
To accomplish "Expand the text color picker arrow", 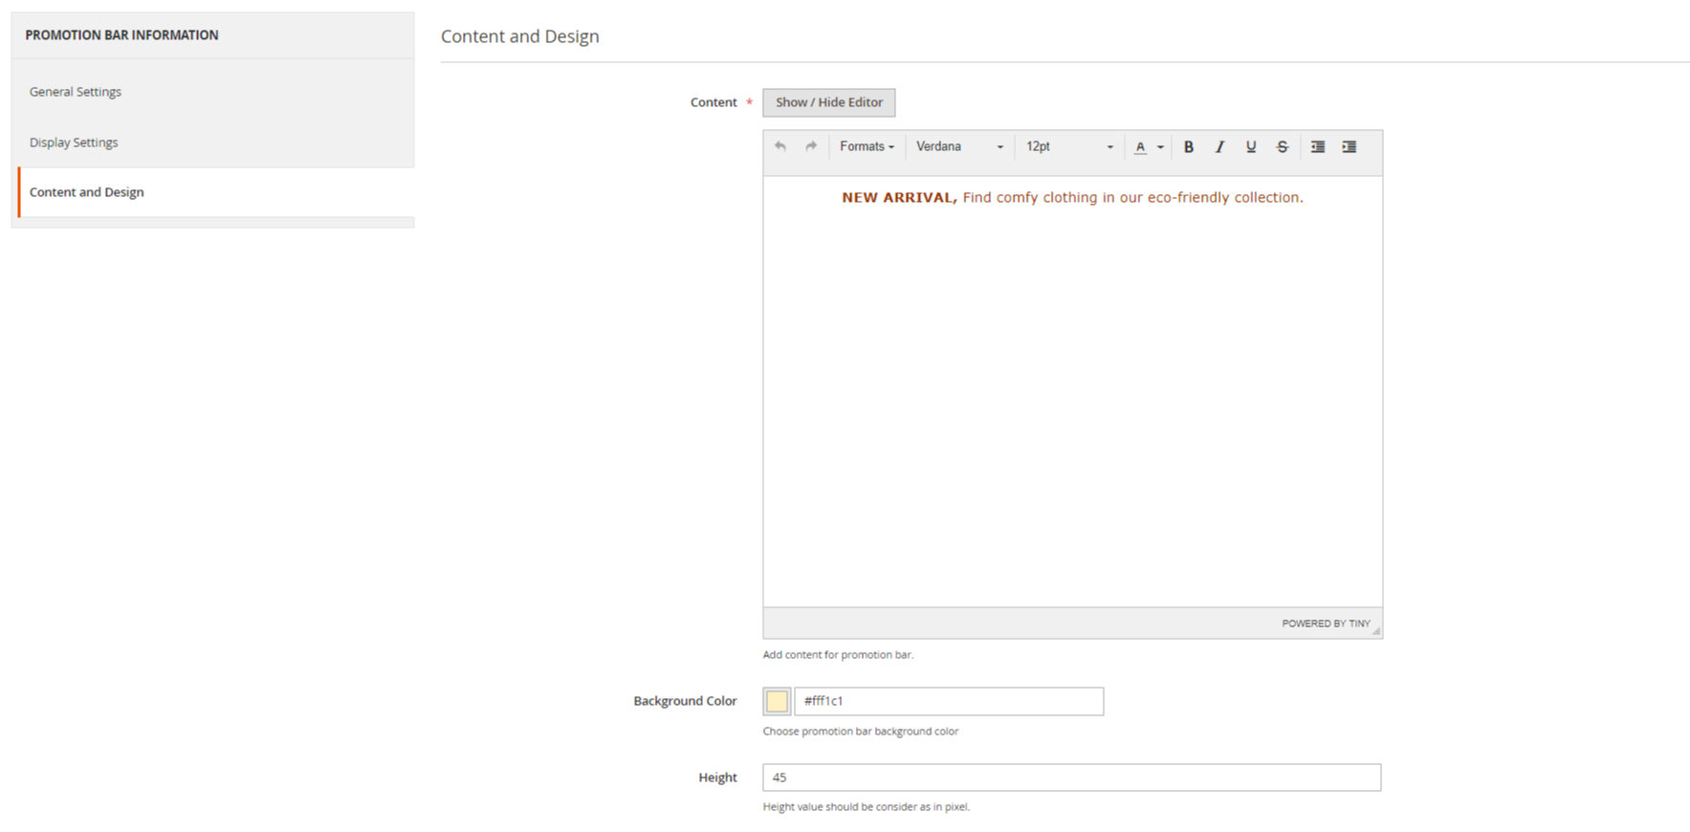I will (1160, 147).
